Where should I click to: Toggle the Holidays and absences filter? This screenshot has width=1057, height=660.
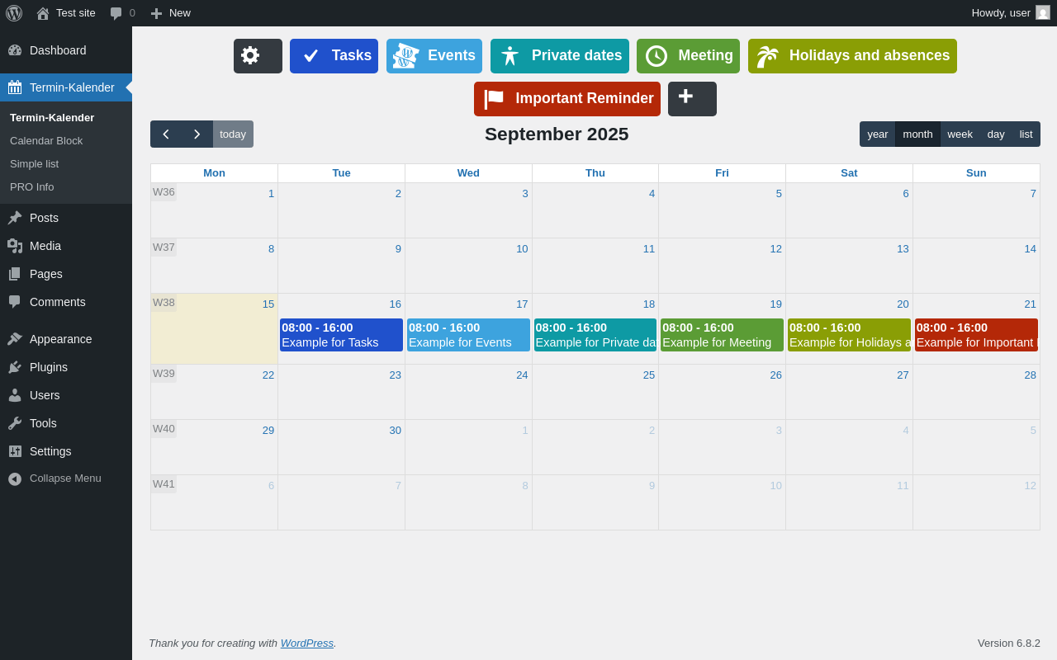click(x=852, y=56)
